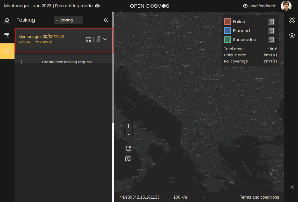
Task: Zoom out on the map
Action: 128,134
